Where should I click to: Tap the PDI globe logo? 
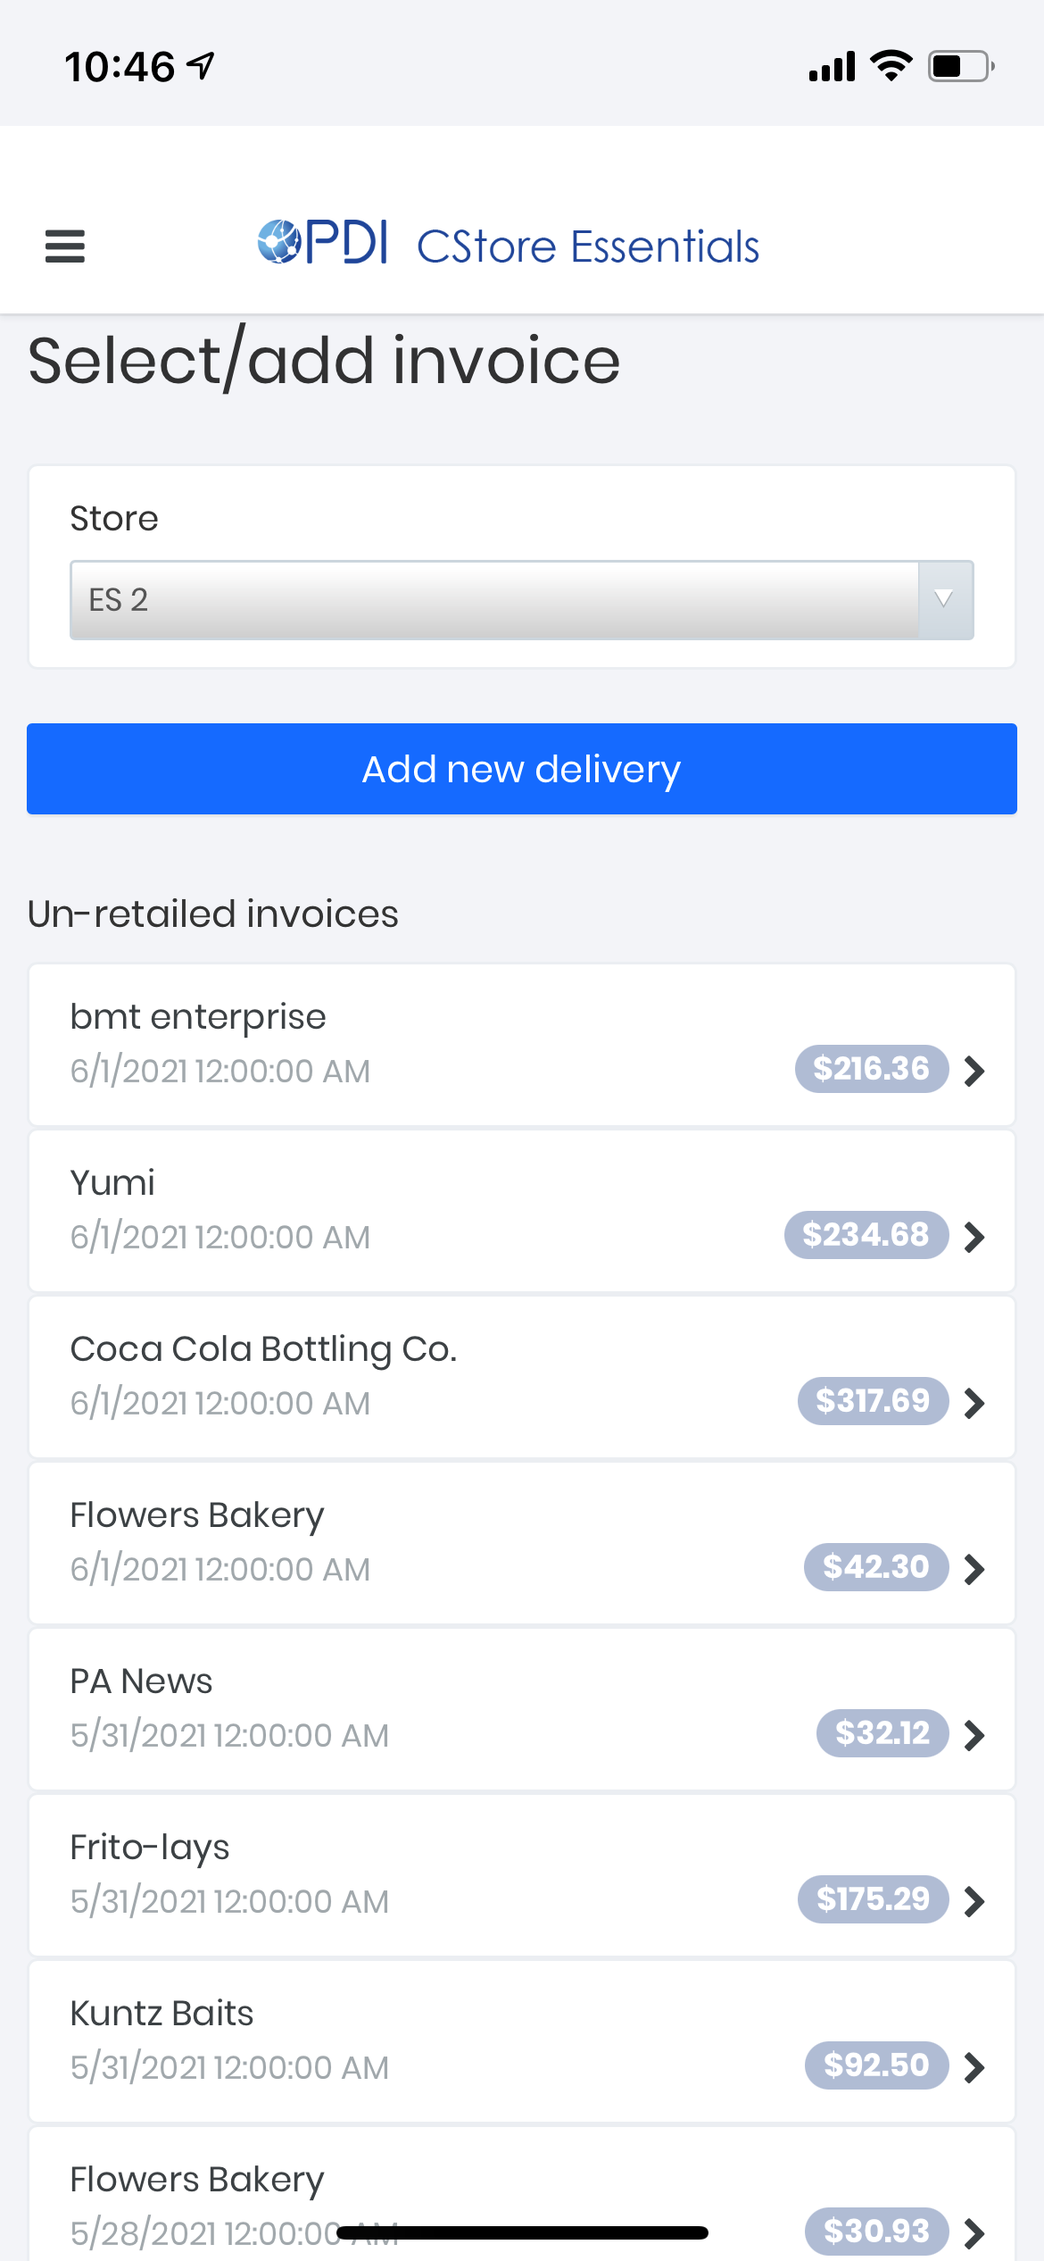tap(280, 242)
